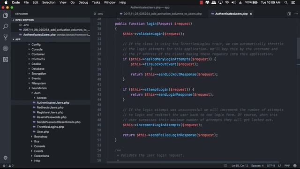Click the split editor icon
Image resolution: width=300 pixels, height=169 pixels.
coord(289,14)
